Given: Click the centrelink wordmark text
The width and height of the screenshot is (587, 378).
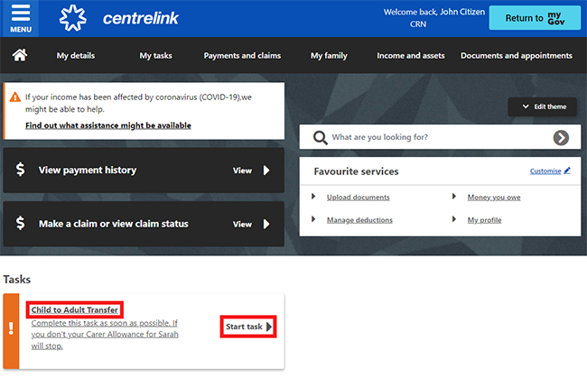Looking at the screenshot, I should pyautogui.click(x=141, y=18).
